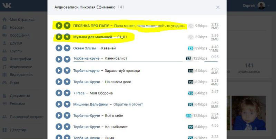Open artist 7 Раса
This screenshot has width=276, height=139.
click(x=79, y=93)
